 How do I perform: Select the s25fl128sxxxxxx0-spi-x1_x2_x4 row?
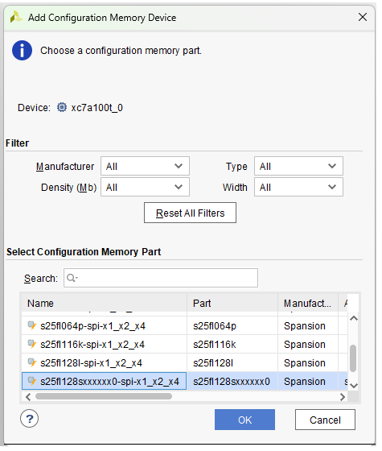point(185,381)
